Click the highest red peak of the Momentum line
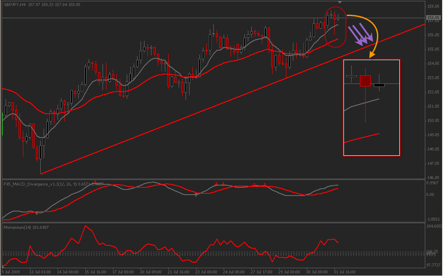443x276 pixels. (x=86, y=226)
